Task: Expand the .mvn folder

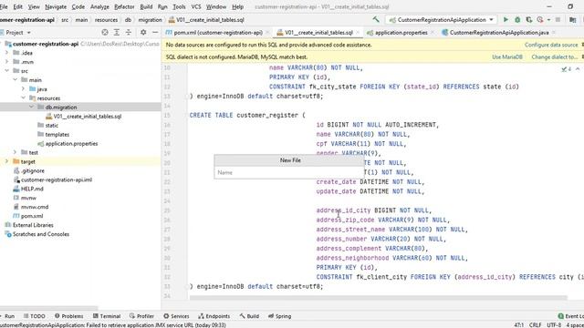Action: point(6,62)
